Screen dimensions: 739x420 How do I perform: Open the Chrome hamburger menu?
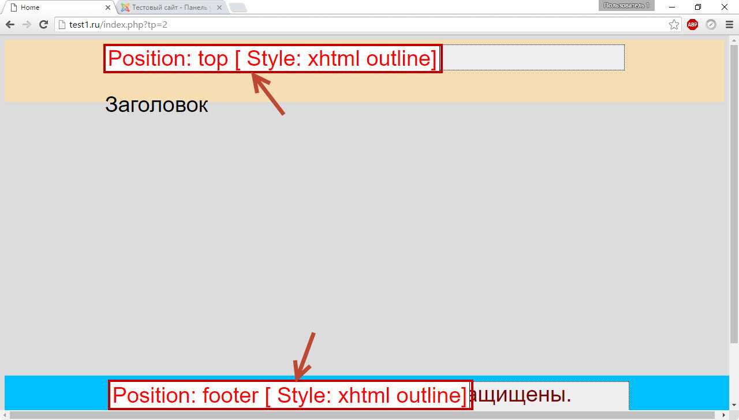click(729, 25)
